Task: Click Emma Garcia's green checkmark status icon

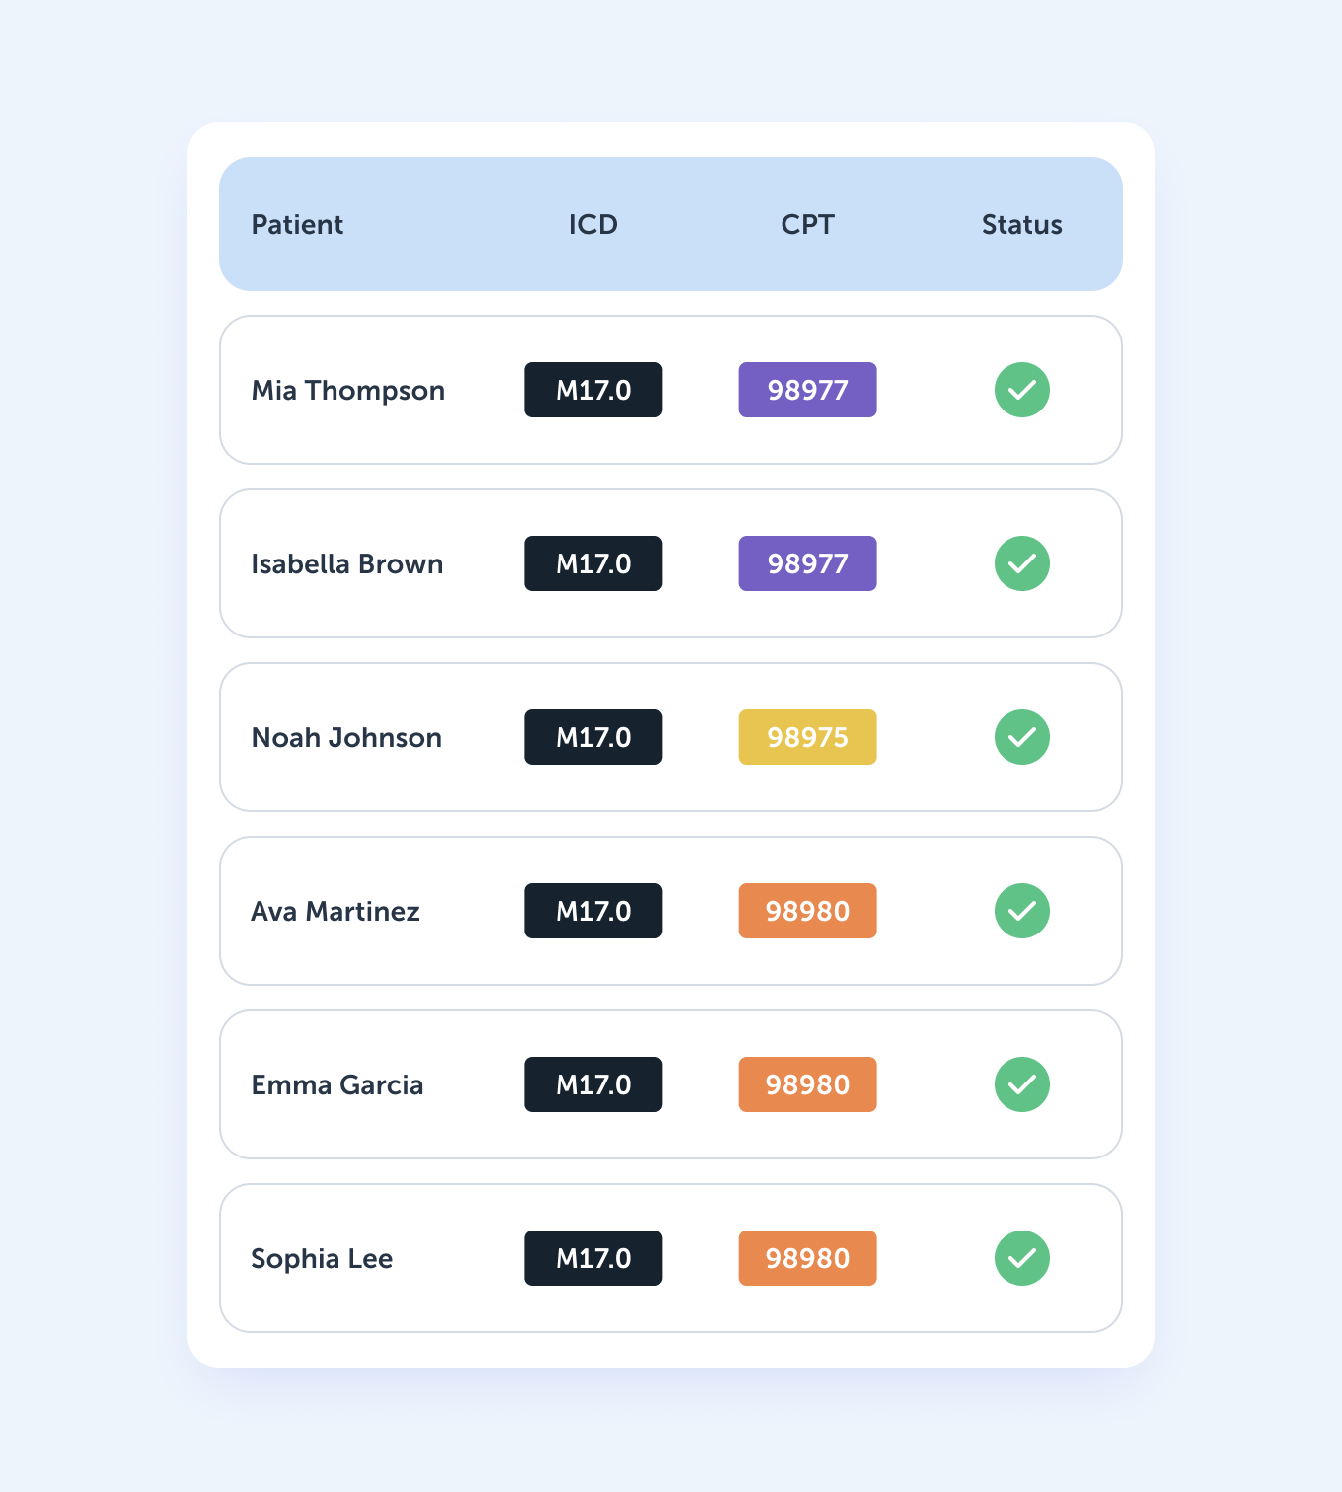Action: [1021, 1084]
